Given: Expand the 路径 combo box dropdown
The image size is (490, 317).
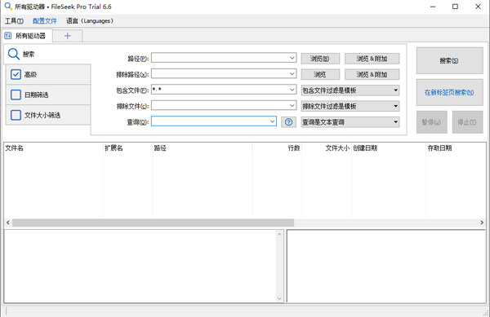Looking at the screenshot, I should point(292,58).
